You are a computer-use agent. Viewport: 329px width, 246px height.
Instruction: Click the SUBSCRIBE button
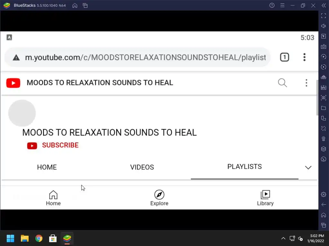[53, 145]
